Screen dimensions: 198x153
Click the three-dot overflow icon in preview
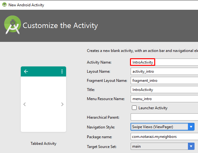point(62,71)
